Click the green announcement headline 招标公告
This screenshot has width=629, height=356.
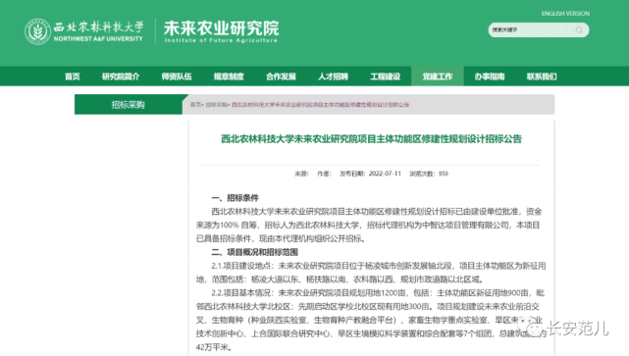click(x=372, y=138)
